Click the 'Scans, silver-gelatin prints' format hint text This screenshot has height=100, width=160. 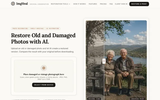pyautogui.click(x=44, y=78)
